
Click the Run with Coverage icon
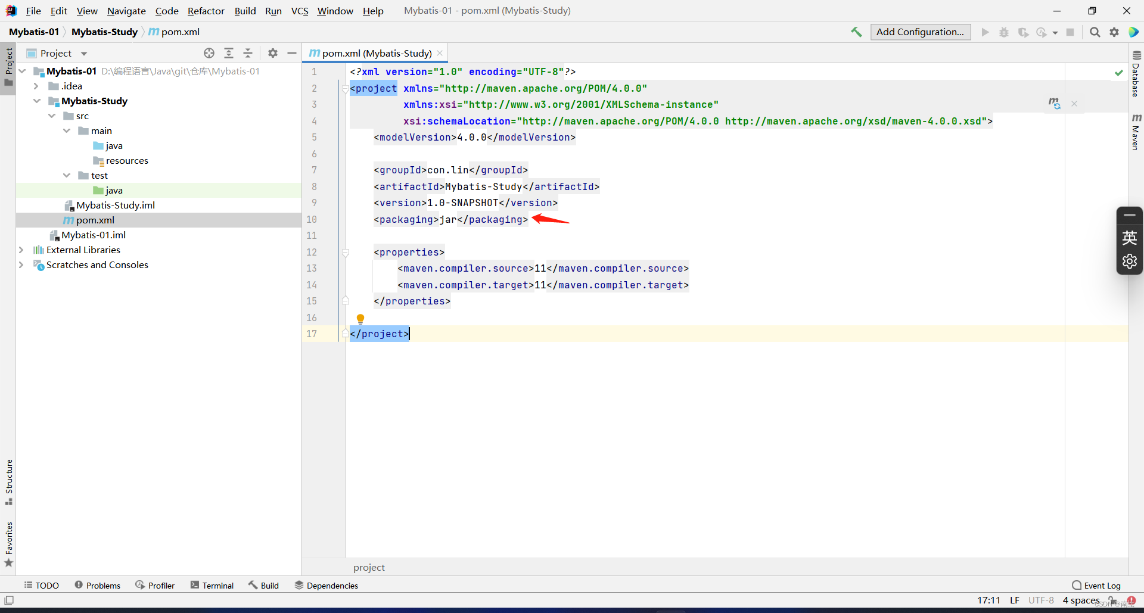[x=1023, y=32]
